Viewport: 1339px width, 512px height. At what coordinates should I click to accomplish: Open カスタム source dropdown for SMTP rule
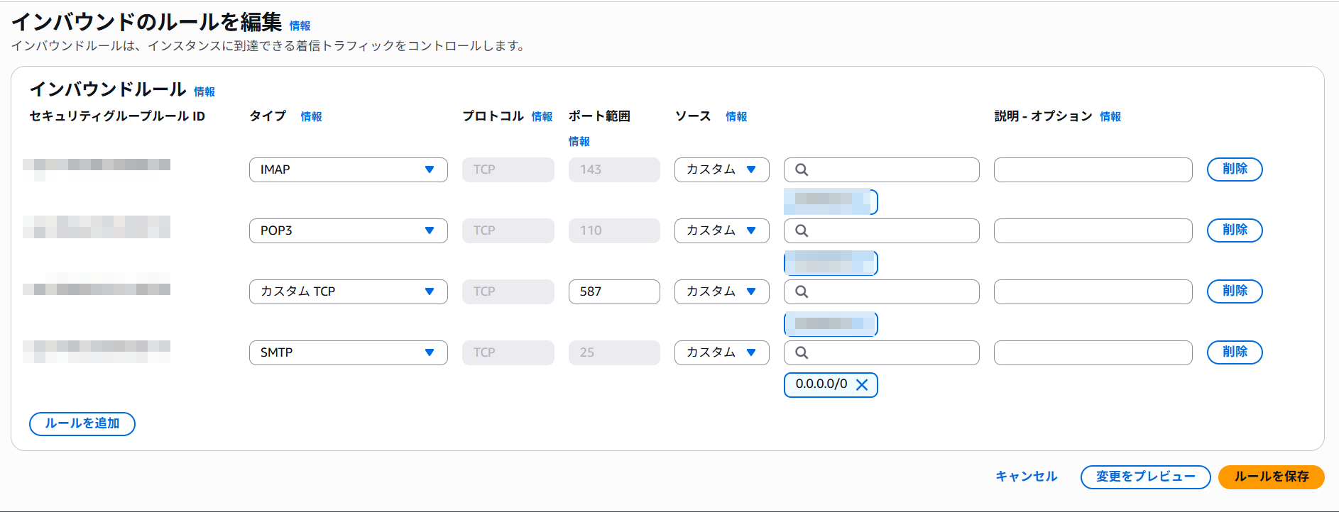tap(721, 352)
